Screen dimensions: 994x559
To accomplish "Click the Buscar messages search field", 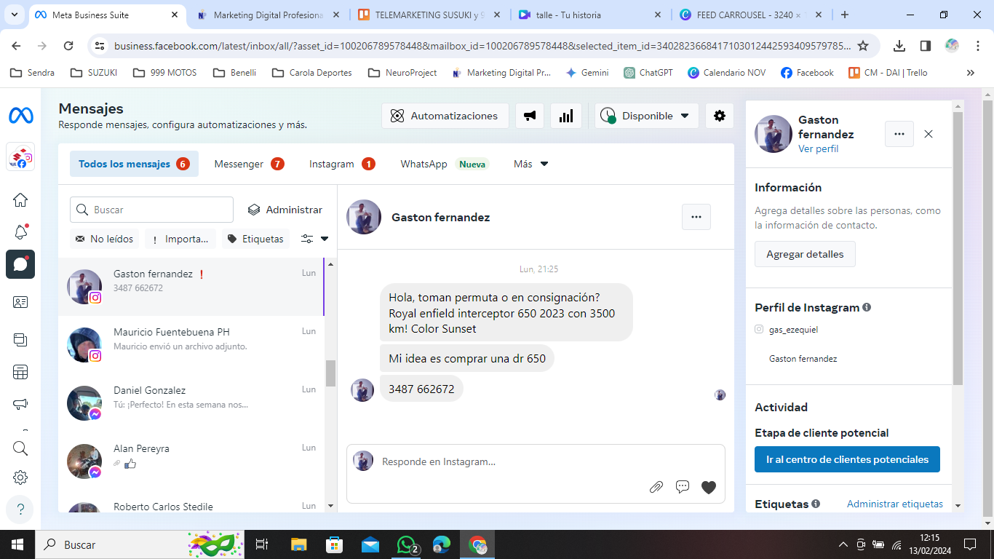I will 151,210.
